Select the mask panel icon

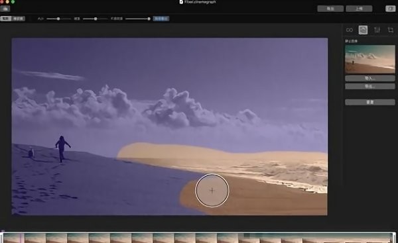(363, 30)
